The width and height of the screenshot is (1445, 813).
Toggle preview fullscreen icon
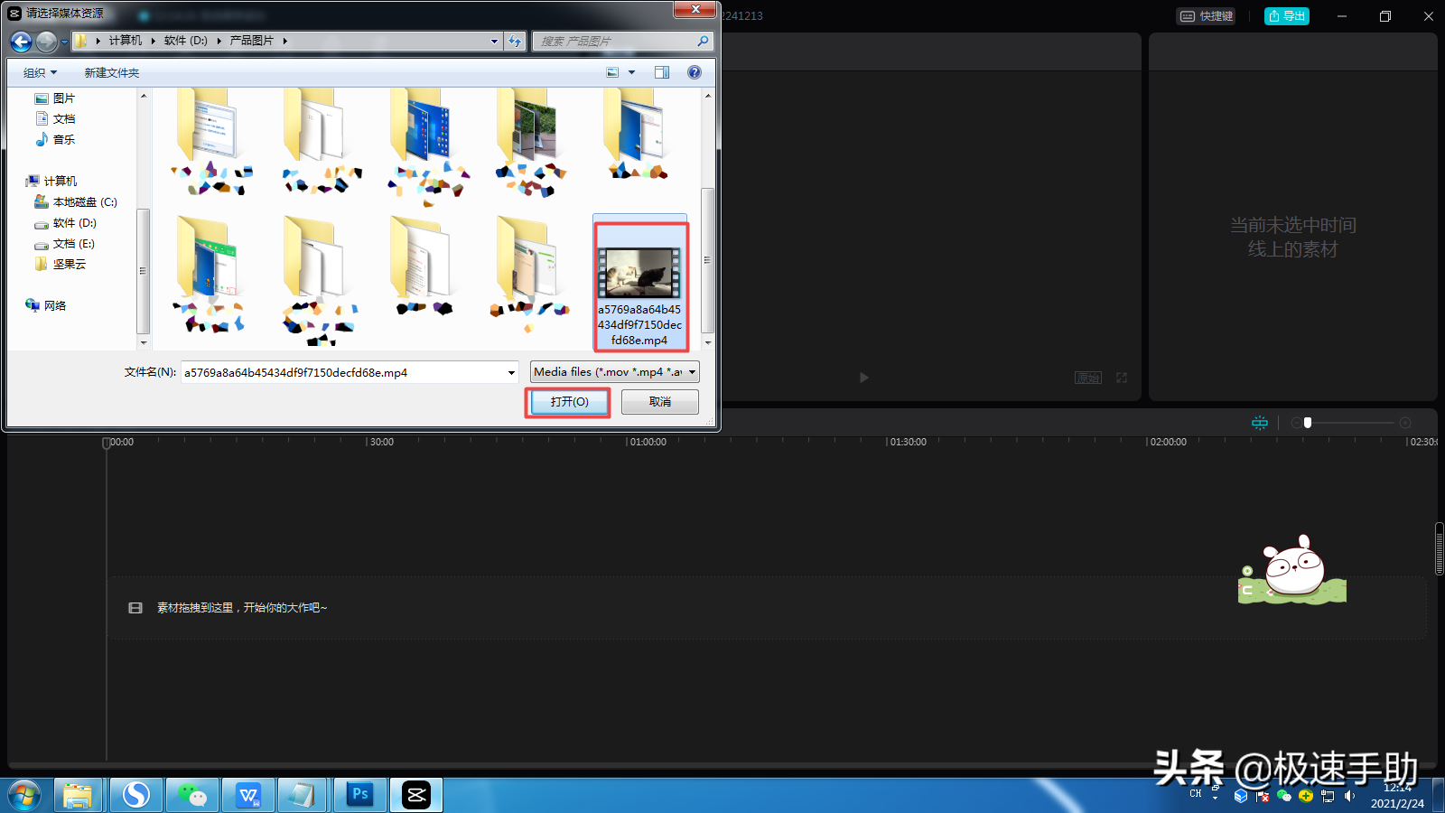click(1122, 378)
